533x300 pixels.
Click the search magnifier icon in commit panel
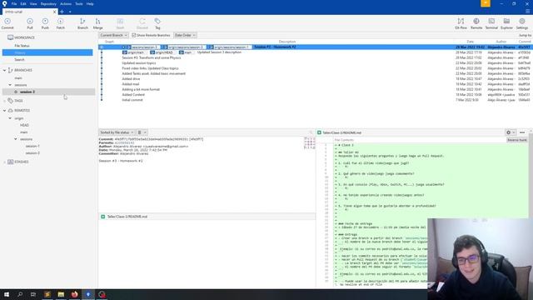[311, 132]
